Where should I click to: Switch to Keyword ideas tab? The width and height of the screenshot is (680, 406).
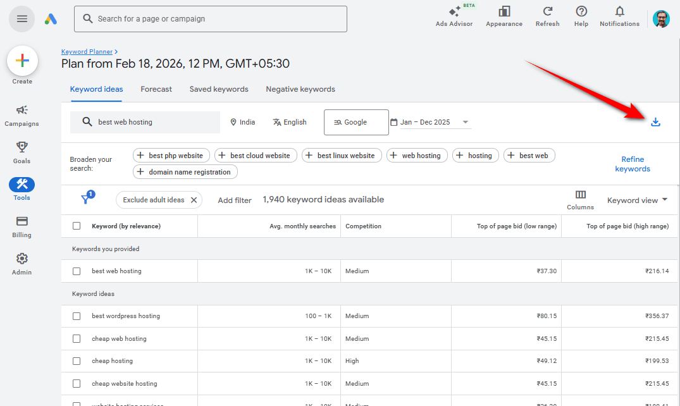96,89
